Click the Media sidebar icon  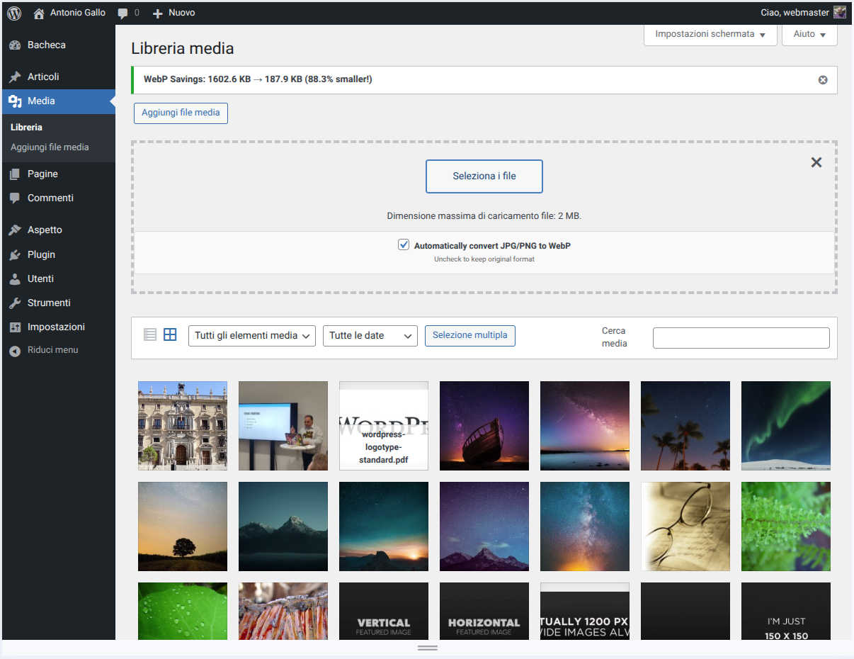[x=15, y=101]
